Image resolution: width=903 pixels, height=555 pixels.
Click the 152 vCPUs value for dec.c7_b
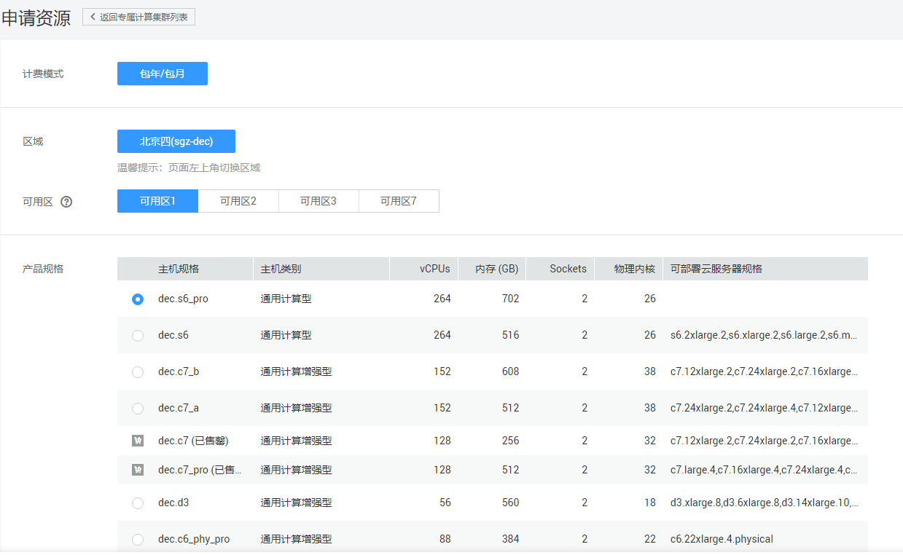[x=442, y=371]
